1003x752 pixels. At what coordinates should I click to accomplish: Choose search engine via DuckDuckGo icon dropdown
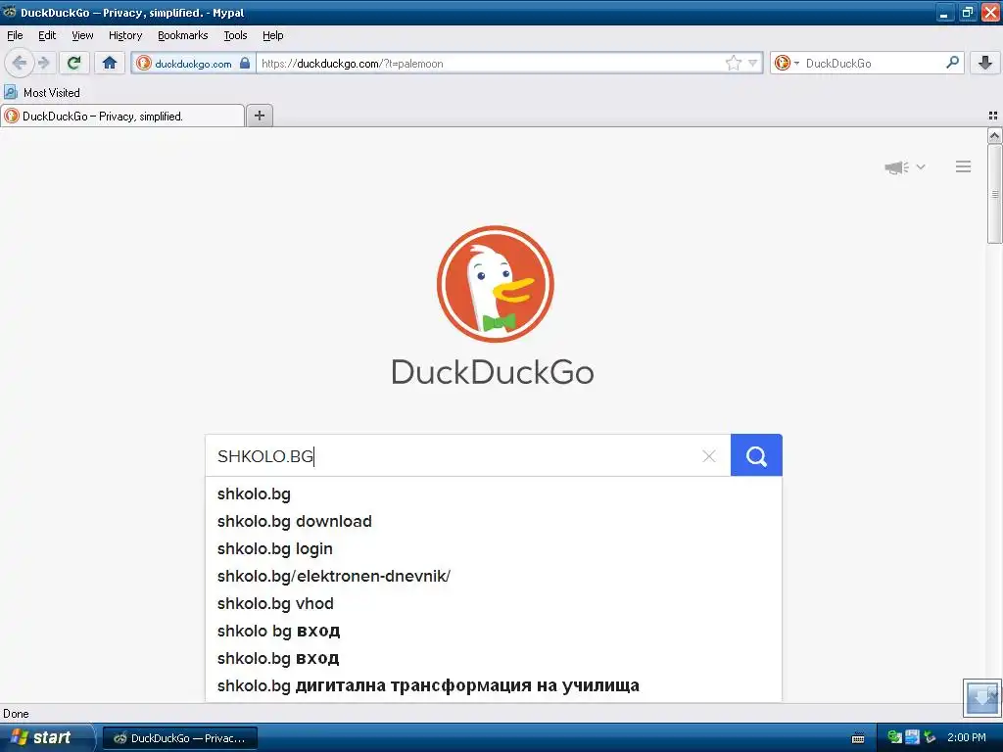(787, 63)
